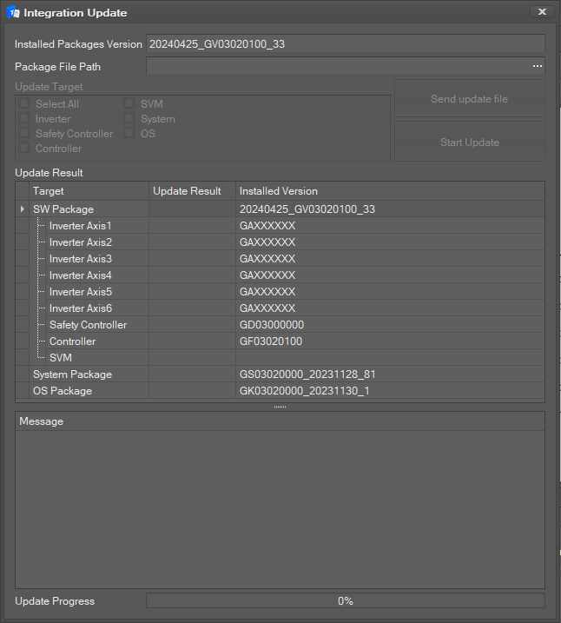Open the package file browse ellipsis button
This screenshot has width=561, height=623.
pos(537,66)
